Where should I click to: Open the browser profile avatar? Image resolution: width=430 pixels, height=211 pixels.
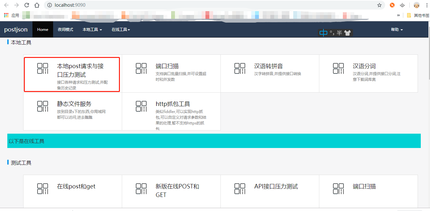click(x=417, y=5)
